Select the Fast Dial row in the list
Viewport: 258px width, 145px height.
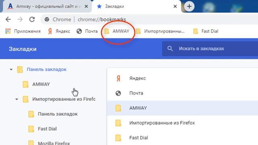[183, 138]
